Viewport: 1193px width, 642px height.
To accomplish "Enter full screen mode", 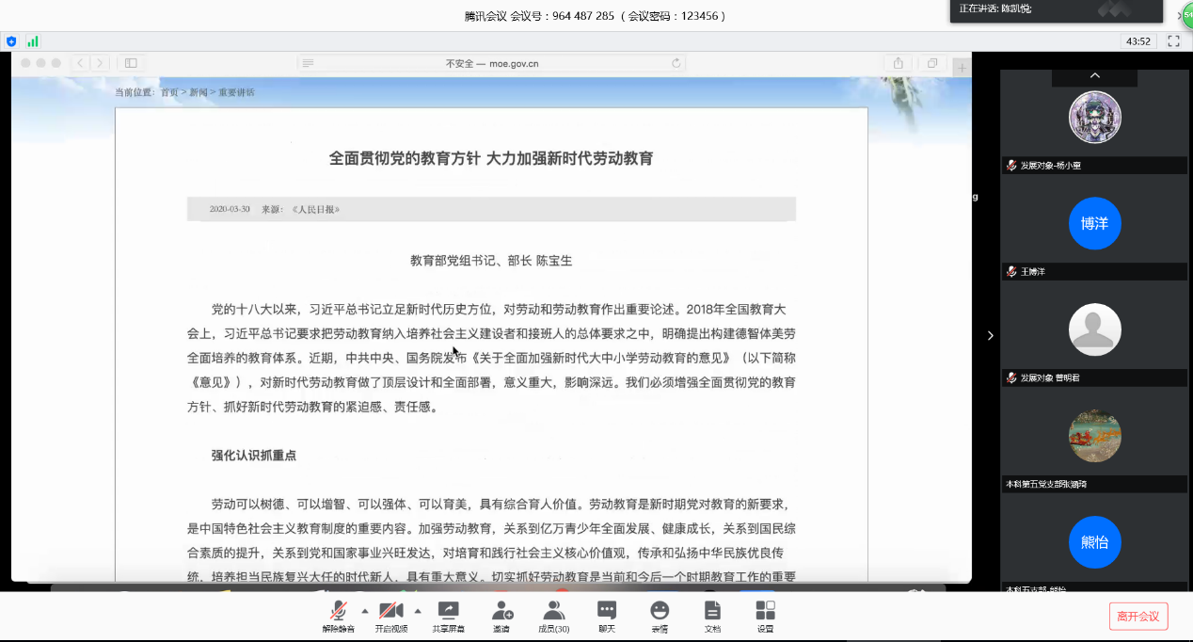I will 1173,41.
